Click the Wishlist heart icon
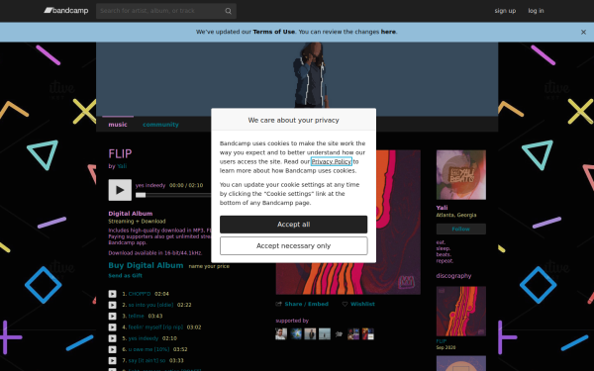Image resolution: width=594 pixels, height=371 pixels. pyautogui.click(x=345, y=304)
